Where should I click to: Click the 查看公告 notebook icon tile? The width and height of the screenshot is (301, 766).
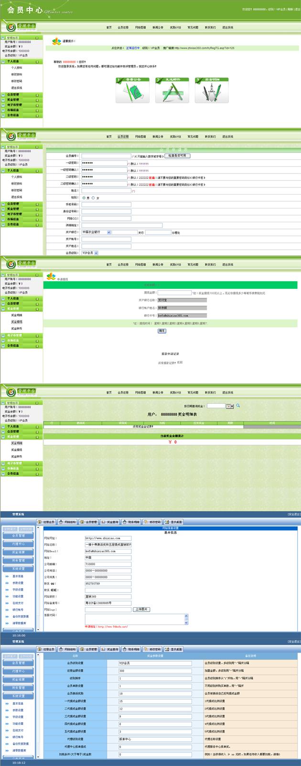[132, 90]
